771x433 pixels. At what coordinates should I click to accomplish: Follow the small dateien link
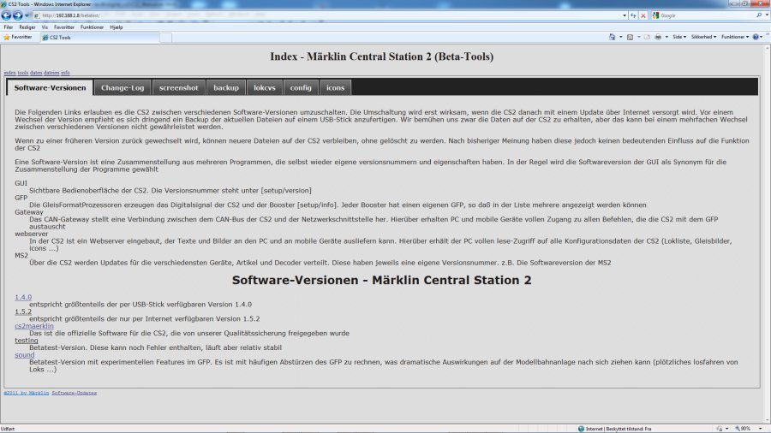coord(51,73)
